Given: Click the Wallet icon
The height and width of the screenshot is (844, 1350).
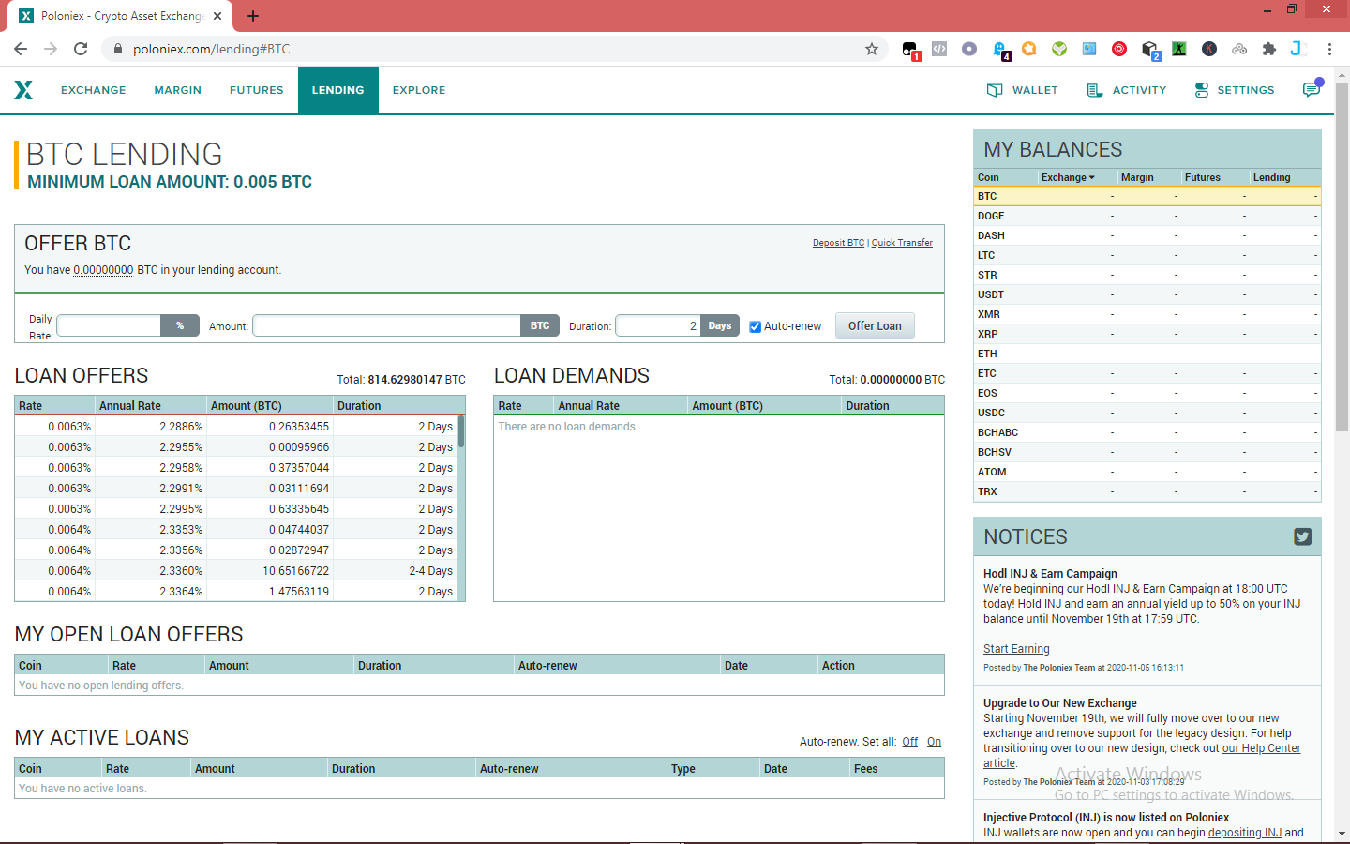Looking at the screenshot, I should (995, 90).
